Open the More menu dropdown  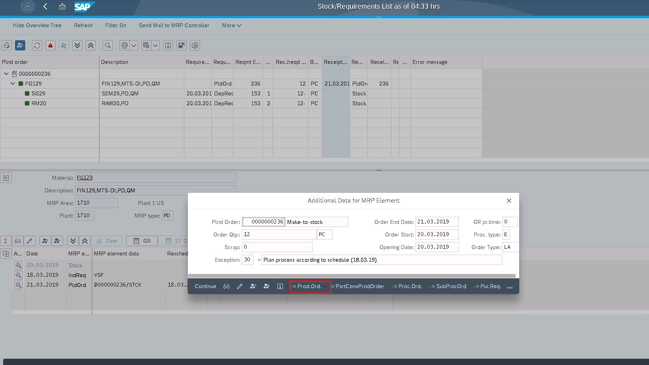coord(232,25)
